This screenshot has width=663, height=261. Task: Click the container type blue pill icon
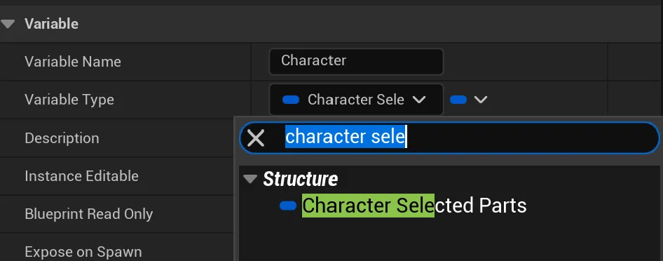click(x=458, y=100)
